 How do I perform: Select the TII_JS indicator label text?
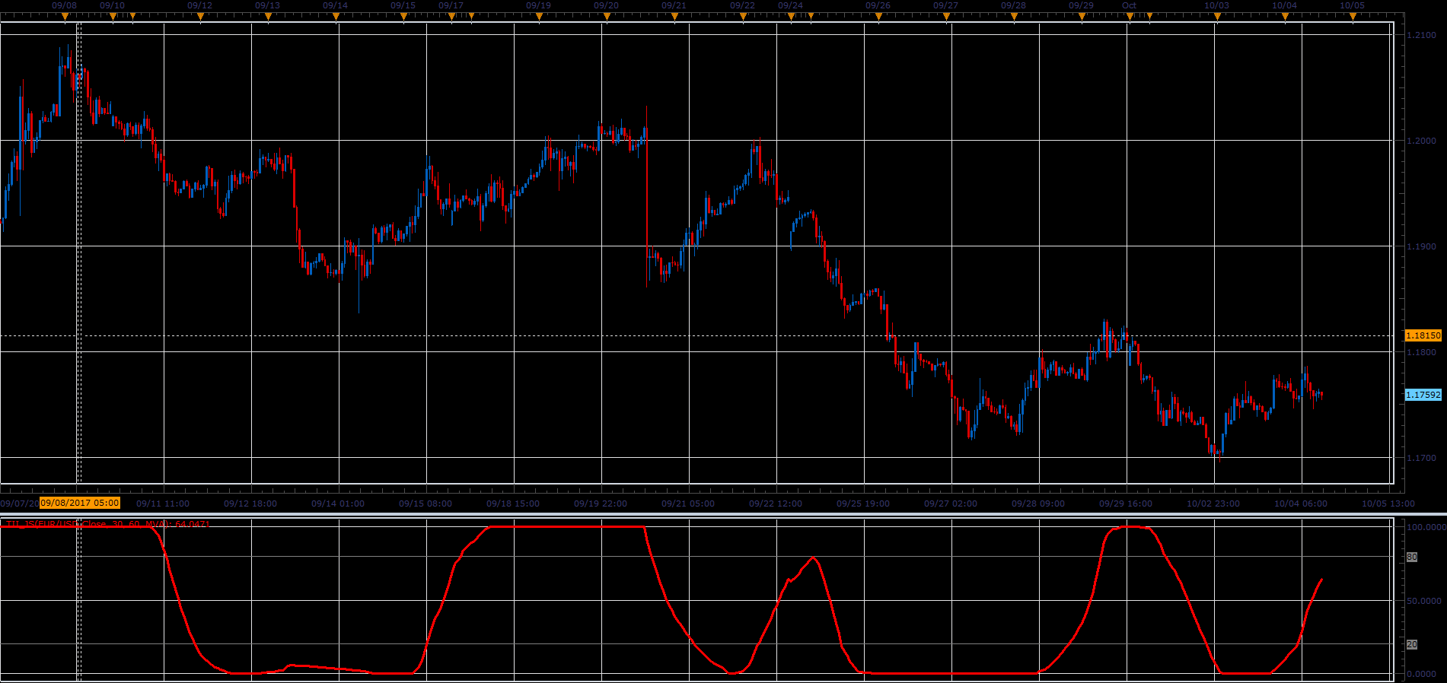click(107, 524)
